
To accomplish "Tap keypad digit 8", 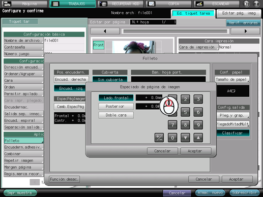I will (185, 125).
